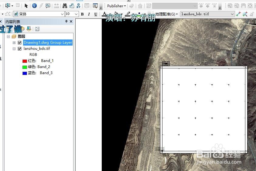Click the red Band_1 color swatch

coord(25,61)
